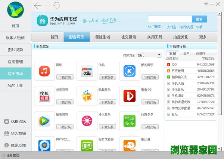Click the Huawei app market logo

[x=42, y=20]
